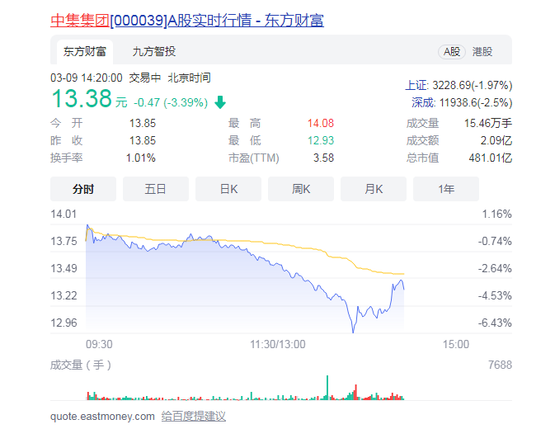This screenshot has height=429, width=555.
Task: Click the 成交量 value 15.46万手
Action: [x=488, y=123]
